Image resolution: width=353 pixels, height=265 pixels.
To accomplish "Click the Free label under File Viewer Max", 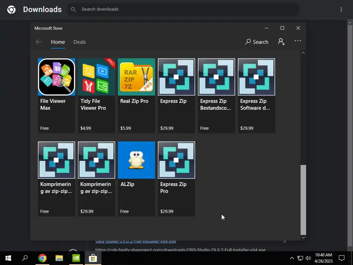I will 44,128.
